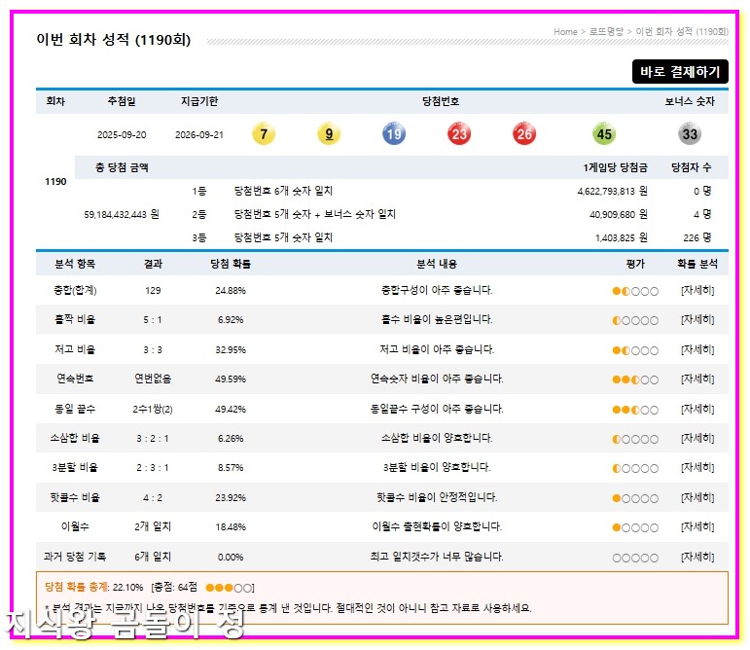The width and height of the screenshot is (750, 650).
Task: Click the red lottery ball number 23
Action: pyautogui.click(x=459, y=134)
